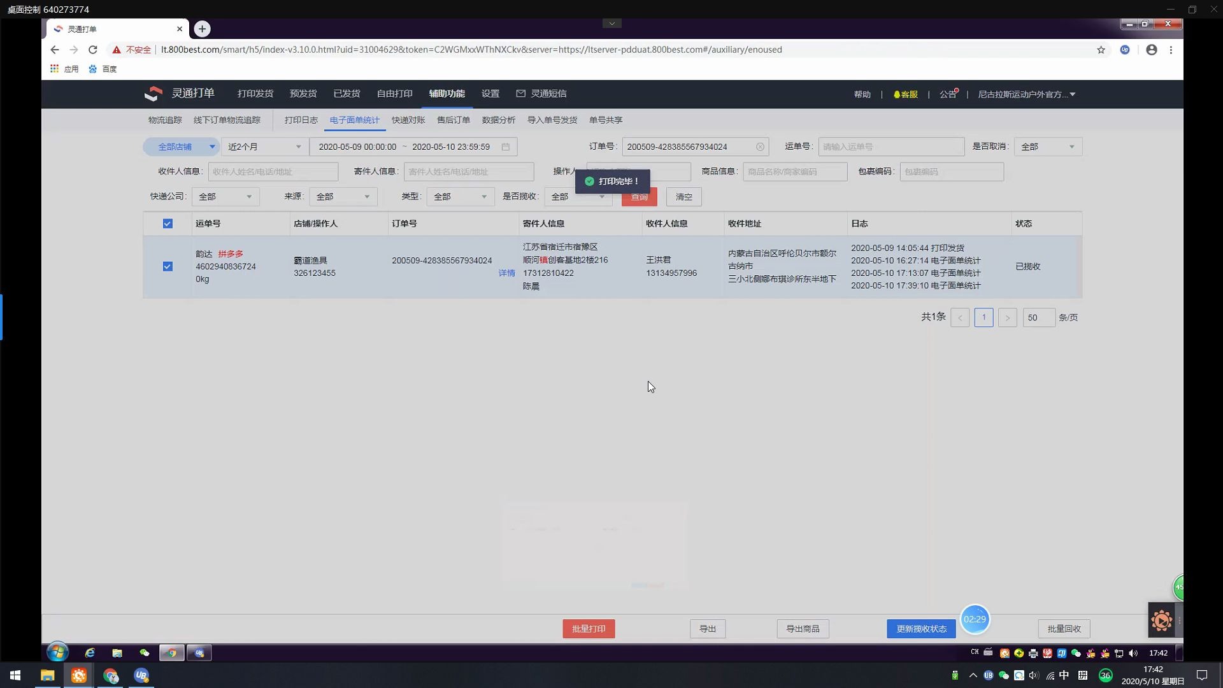The image size is (1223, 688).
Task: Click 更新揽收状态 button
Action: click(922, 629)
